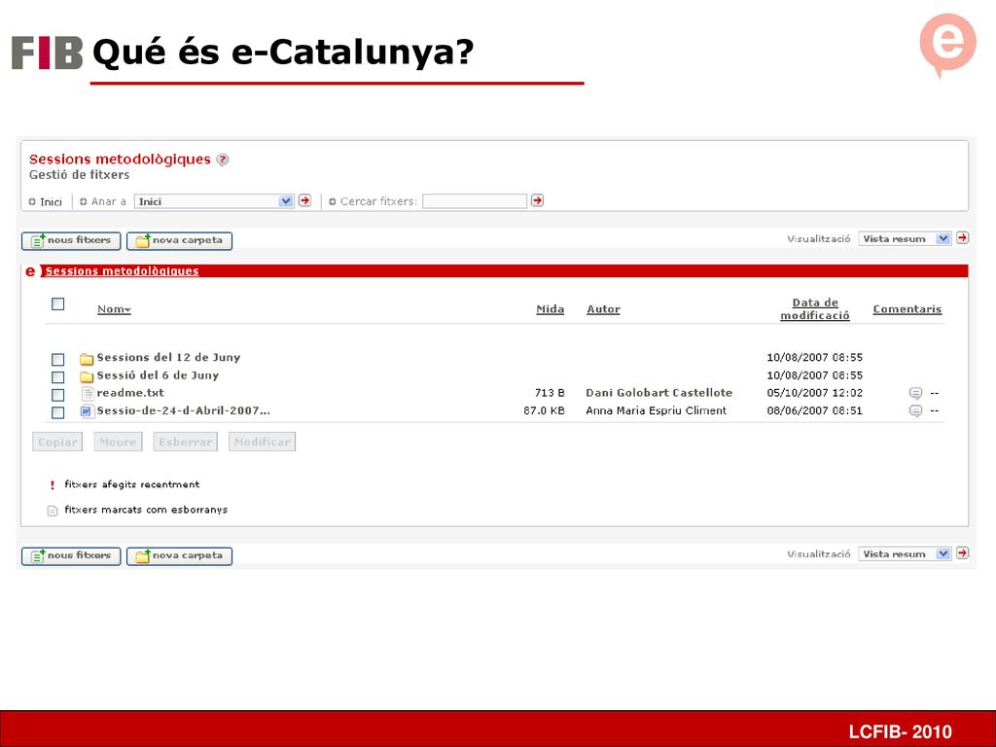The height and width of the screenshot is (747, 996).
Task: Click the Esborrar button
Action: (x=186, y=443)
